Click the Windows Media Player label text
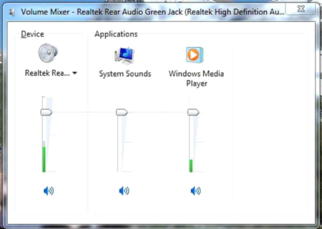Screen dimensions: 322x229 196,78
